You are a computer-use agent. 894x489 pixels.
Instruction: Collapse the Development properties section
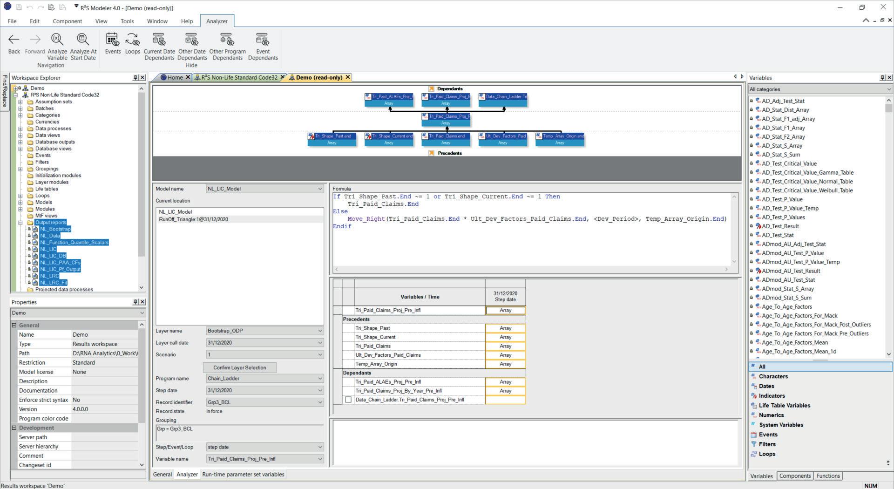tap(14, 428)
